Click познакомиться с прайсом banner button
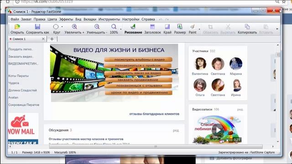 [x=138, y=66]
